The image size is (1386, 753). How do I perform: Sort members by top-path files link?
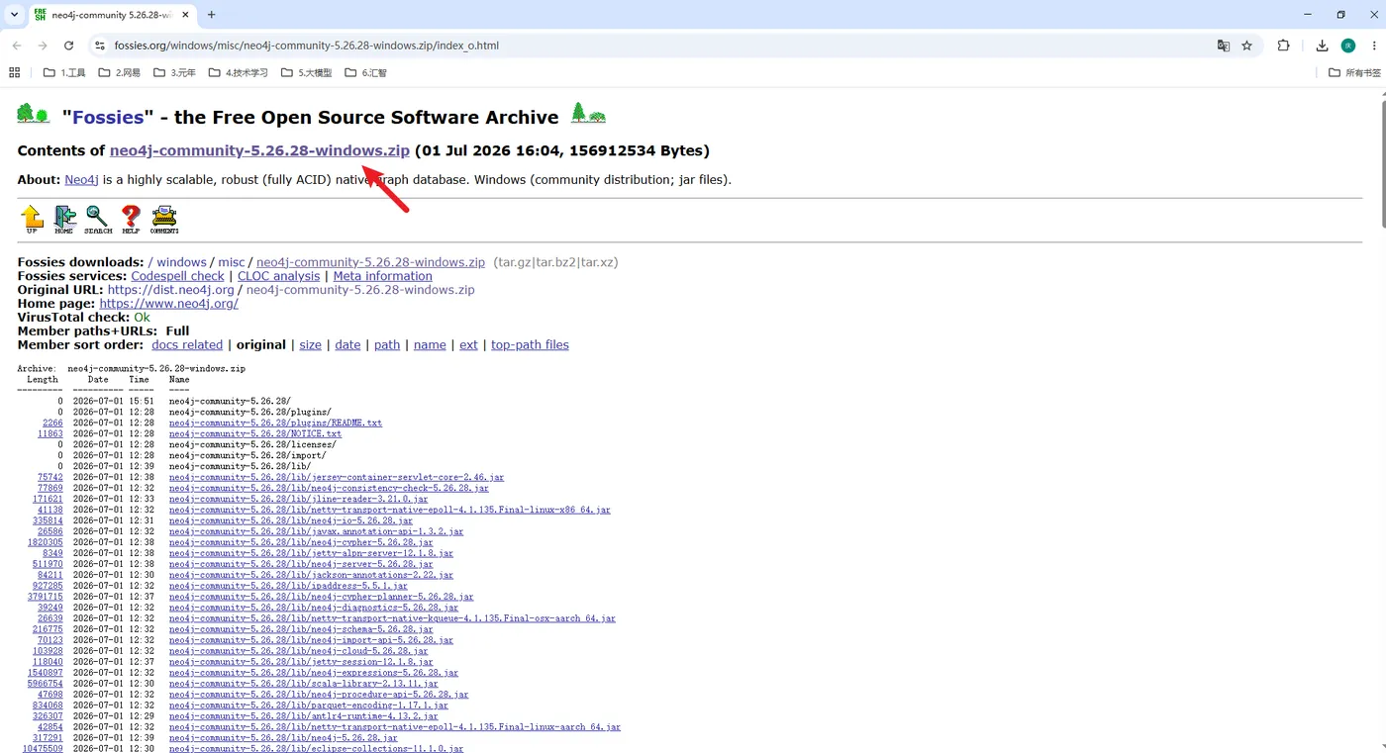pos(530,345)
